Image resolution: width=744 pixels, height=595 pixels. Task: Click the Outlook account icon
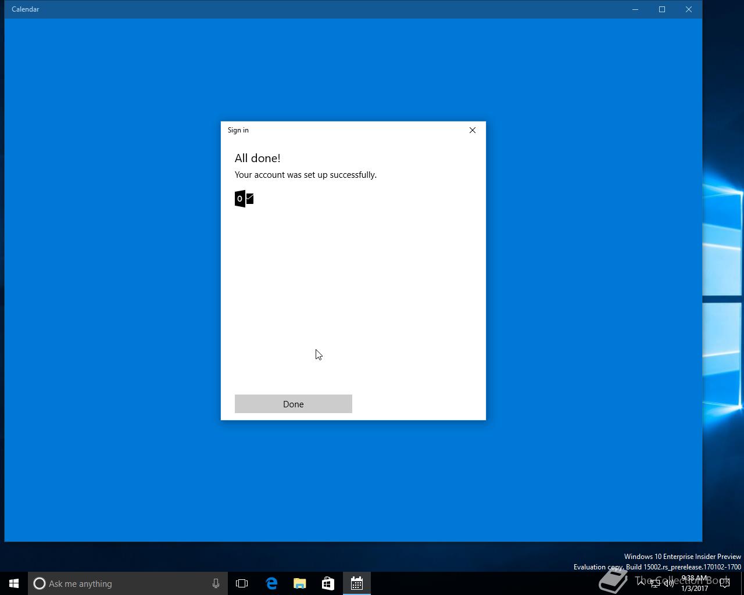coord(244,199)
